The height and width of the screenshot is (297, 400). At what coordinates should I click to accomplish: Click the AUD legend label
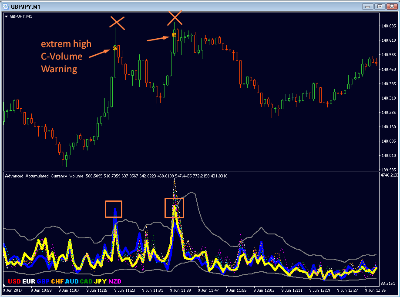pyautogui.click(x=72, y=281)
